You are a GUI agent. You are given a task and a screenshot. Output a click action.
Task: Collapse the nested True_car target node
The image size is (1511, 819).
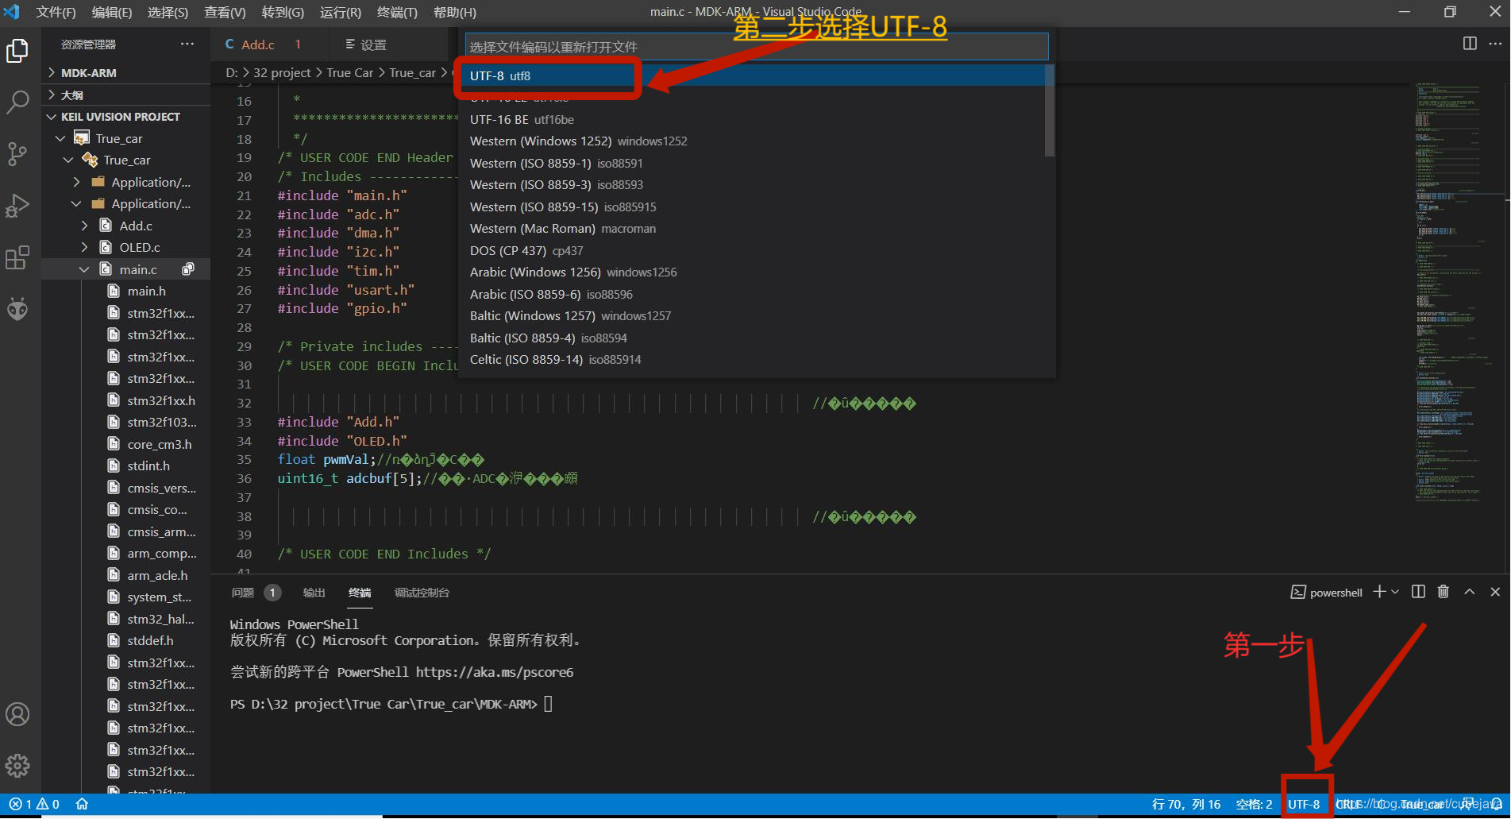[x=69, y=160]
